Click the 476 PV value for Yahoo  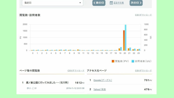(x=148, y=89)
